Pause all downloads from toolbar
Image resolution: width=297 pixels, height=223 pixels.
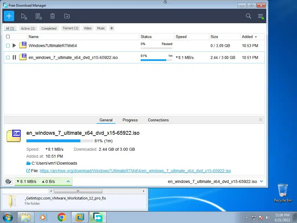click(39, 16)
